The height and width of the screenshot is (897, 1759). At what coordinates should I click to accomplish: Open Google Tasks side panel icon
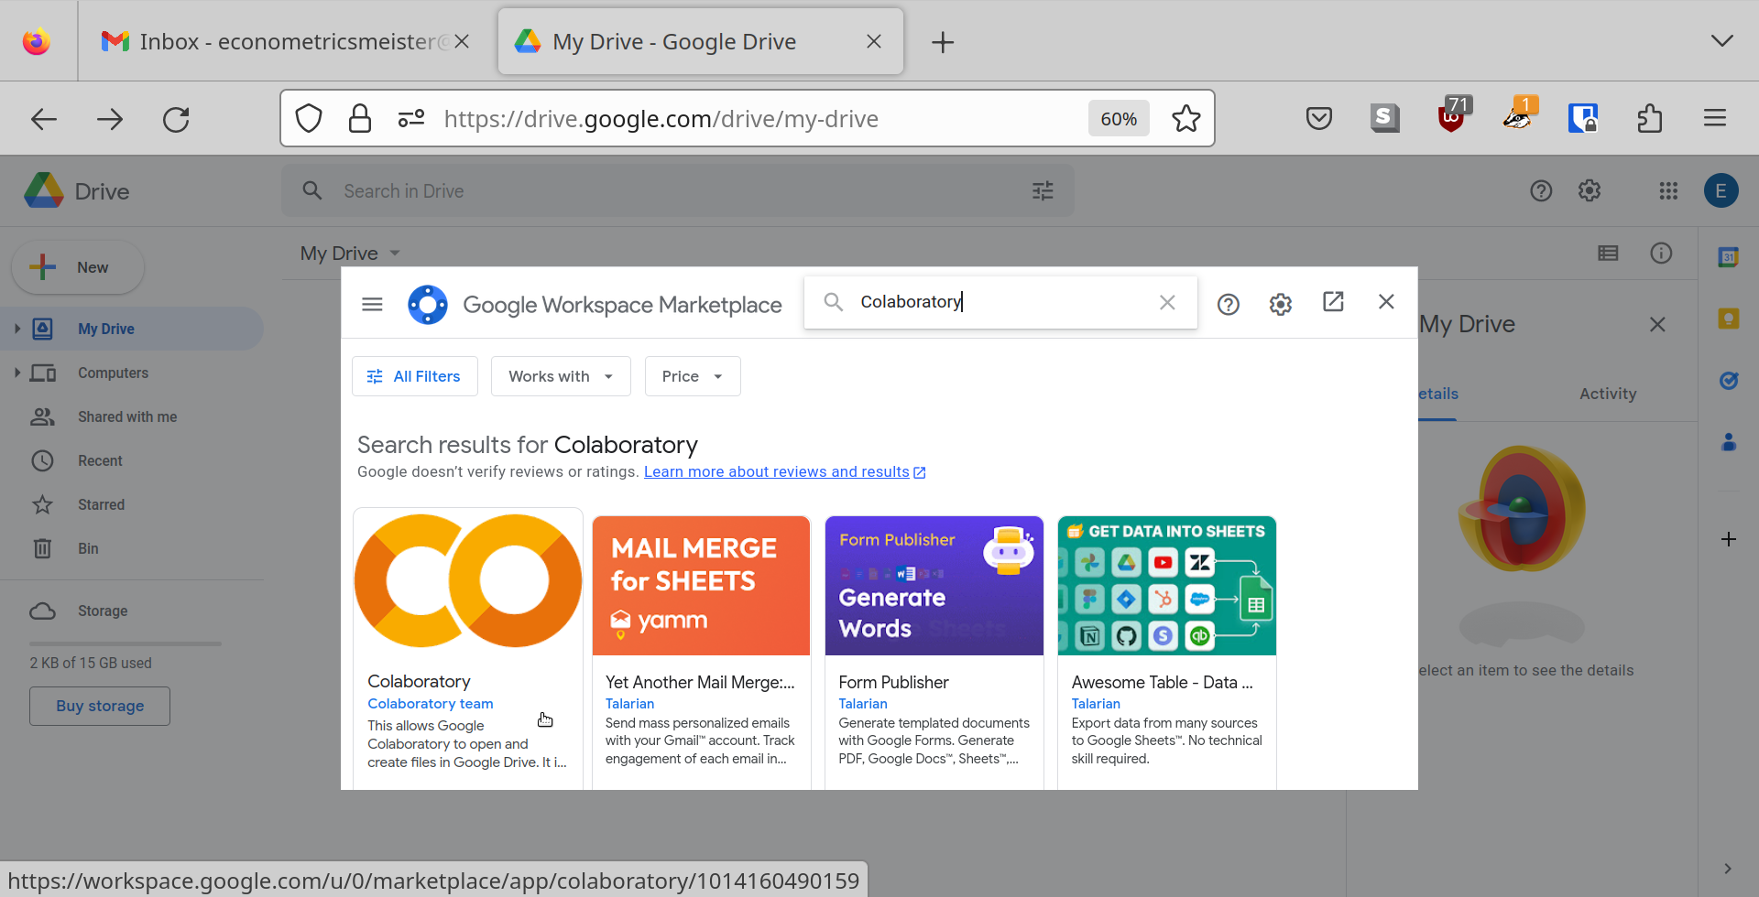coord(1729,380)
